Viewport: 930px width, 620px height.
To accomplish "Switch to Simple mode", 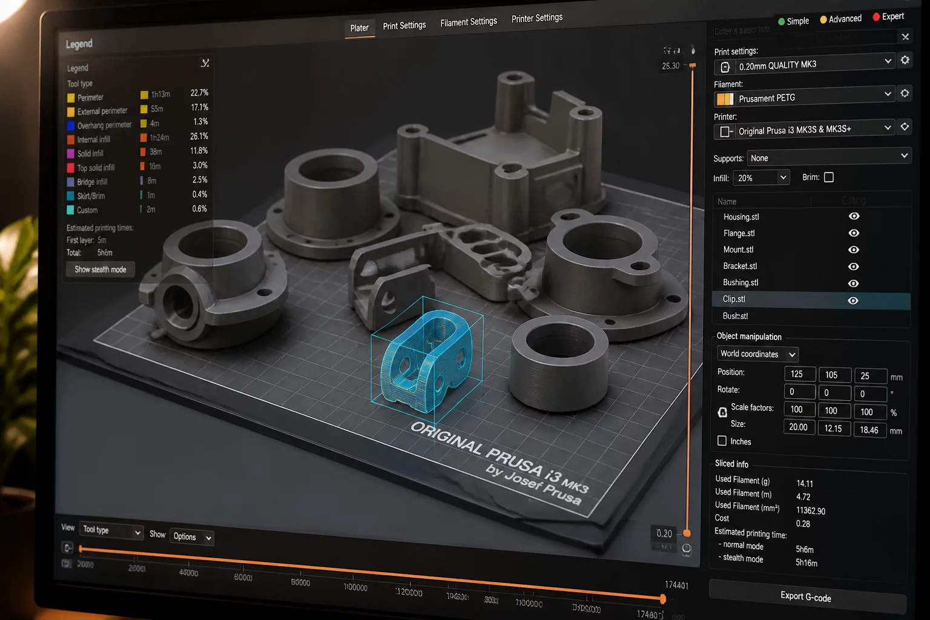I will pyautogui.click(x=793, y=21).
